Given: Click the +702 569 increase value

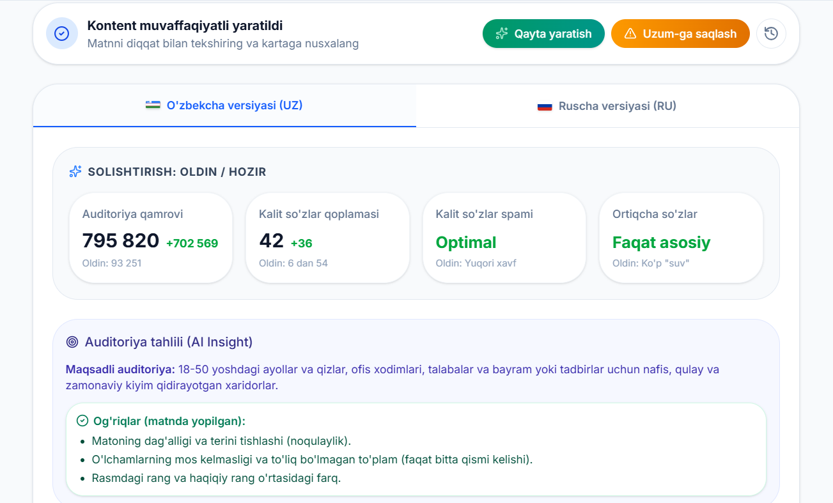Looking at the screenshot, I should point(192,244).
